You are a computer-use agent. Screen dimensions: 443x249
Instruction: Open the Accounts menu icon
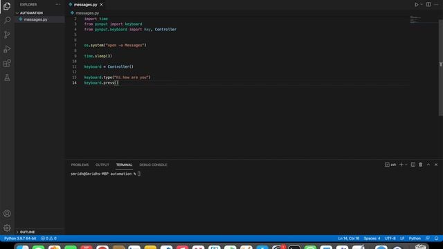click(x=7, y=214)
